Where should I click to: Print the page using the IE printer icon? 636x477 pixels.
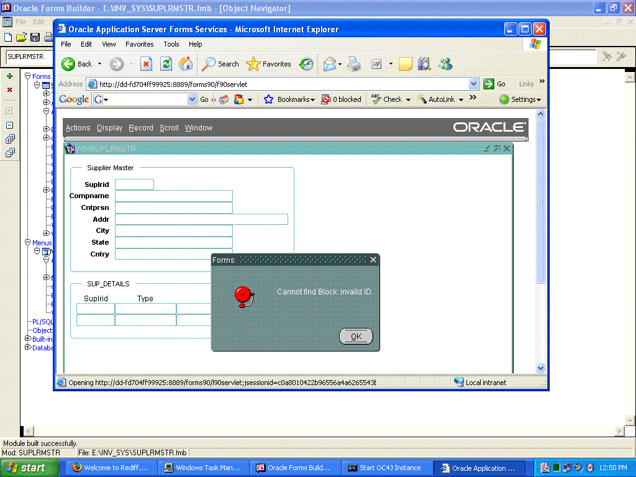coord(353,64)
